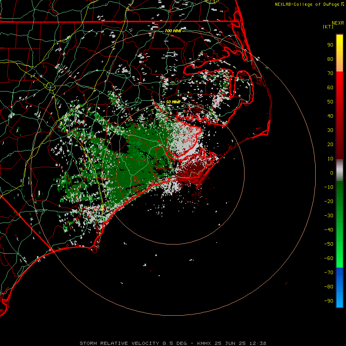Click the -70 scale value
Viewport: 346px width, 346px height.
tap(329, 273)
